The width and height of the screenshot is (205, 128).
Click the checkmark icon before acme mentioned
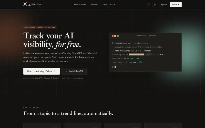coord(113,51)
